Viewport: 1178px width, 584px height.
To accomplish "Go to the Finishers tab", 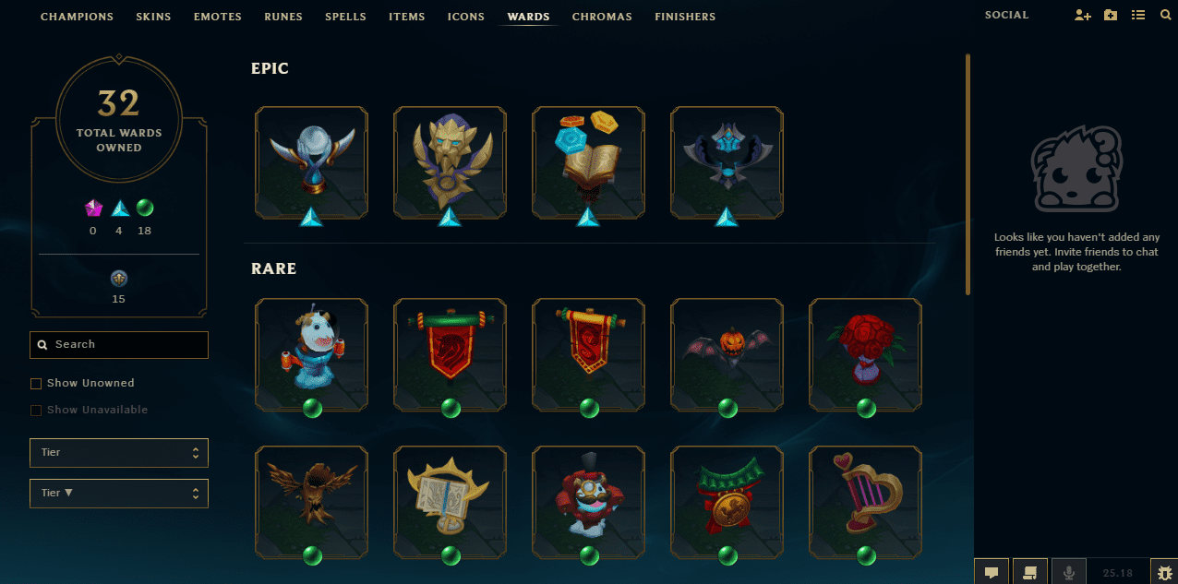I will [685, 17].
